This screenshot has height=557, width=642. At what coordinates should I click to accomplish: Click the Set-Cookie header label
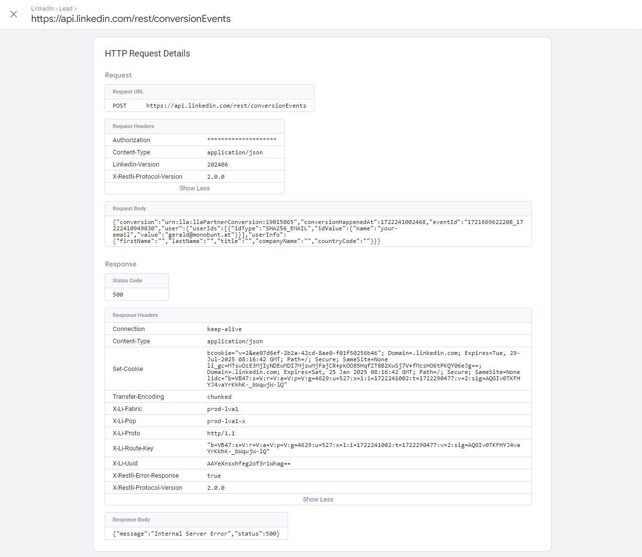point(128,369)
